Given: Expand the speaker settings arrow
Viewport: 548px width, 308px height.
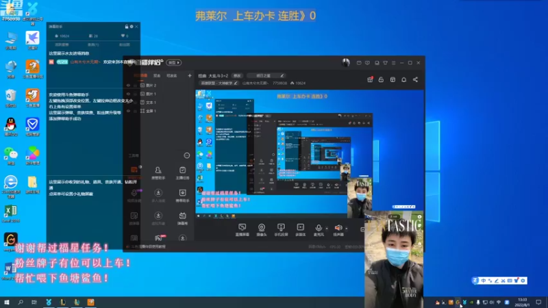Looking at the screenshot, I should (347, 229).
